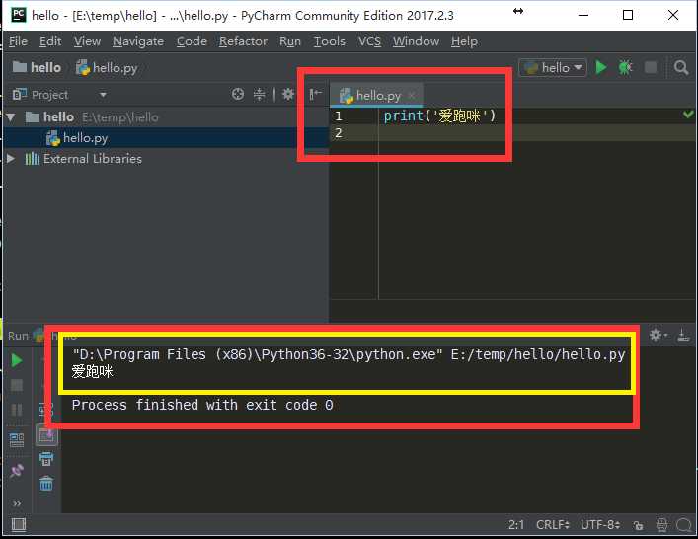Click hello.py breadcrumb in navigation bar
The height and width of the screenshot is (539, 698).
click(x=107, y=68)
